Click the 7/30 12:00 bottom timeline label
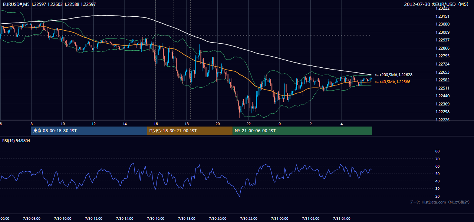The height and width of the screenshot is (222, 474). 93,218
